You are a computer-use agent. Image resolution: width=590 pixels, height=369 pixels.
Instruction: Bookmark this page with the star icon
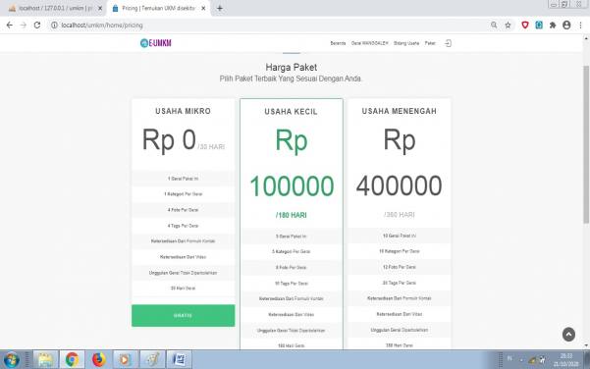pos(508,26)
